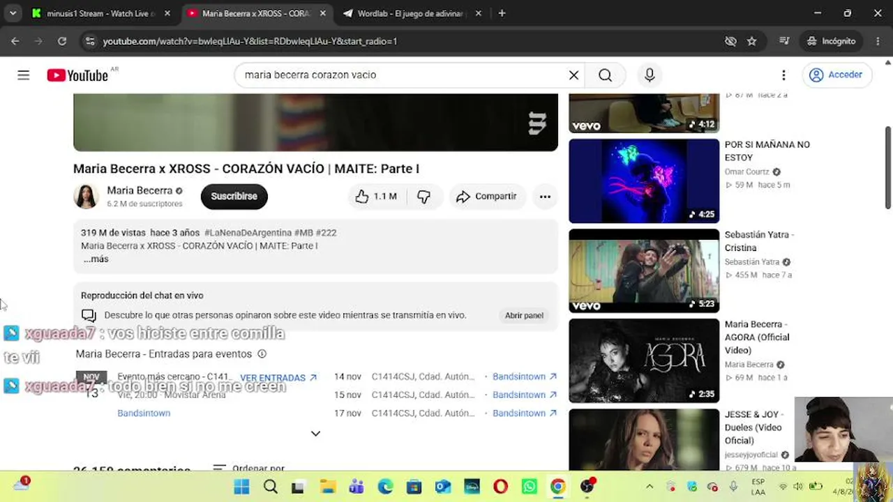The width and height of the screenshot is (893, 502).
Task: Open the Chrome three-dot menu
Action: pyautogui.click(x=878, y=41)
